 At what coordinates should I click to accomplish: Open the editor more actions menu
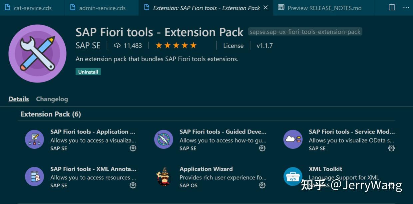click(406, 7)
